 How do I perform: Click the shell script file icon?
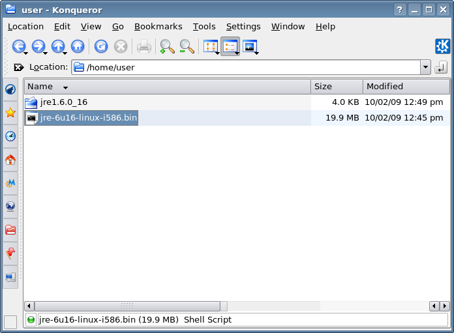[x=31, y=118]
